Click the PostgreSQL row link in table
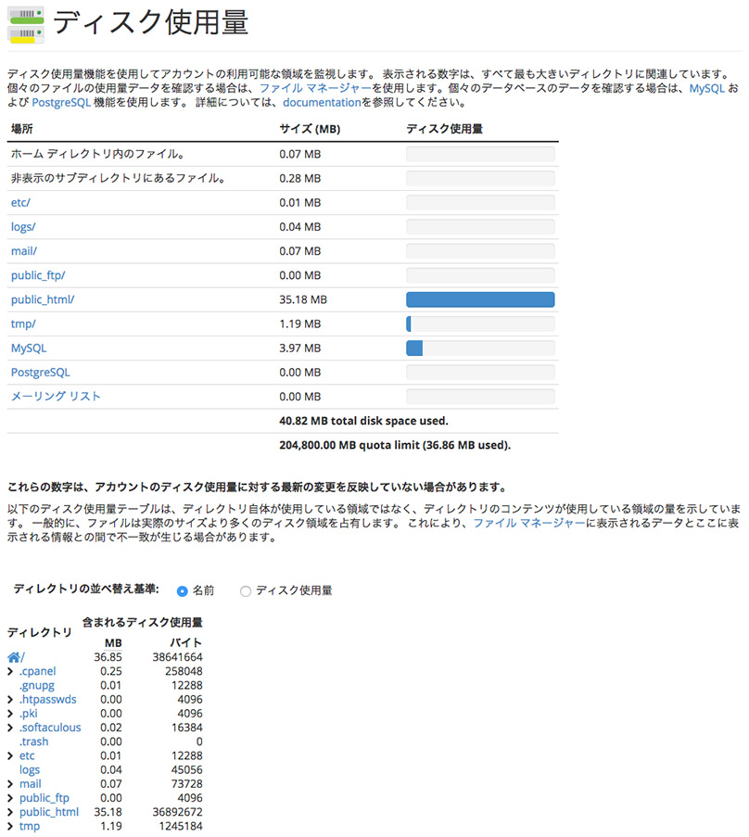Image resolution: width=749 pixels, height=837 pixels. [40, 373]
